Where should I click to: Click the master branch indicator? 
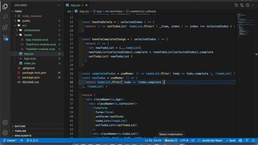10,141
